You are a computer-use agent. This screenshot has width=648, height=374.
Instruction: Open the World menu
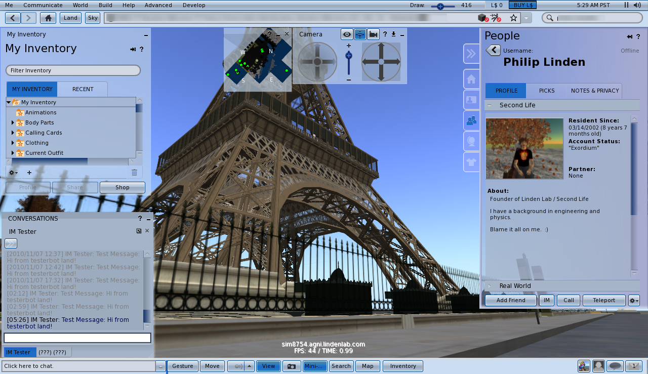[80, 5]
